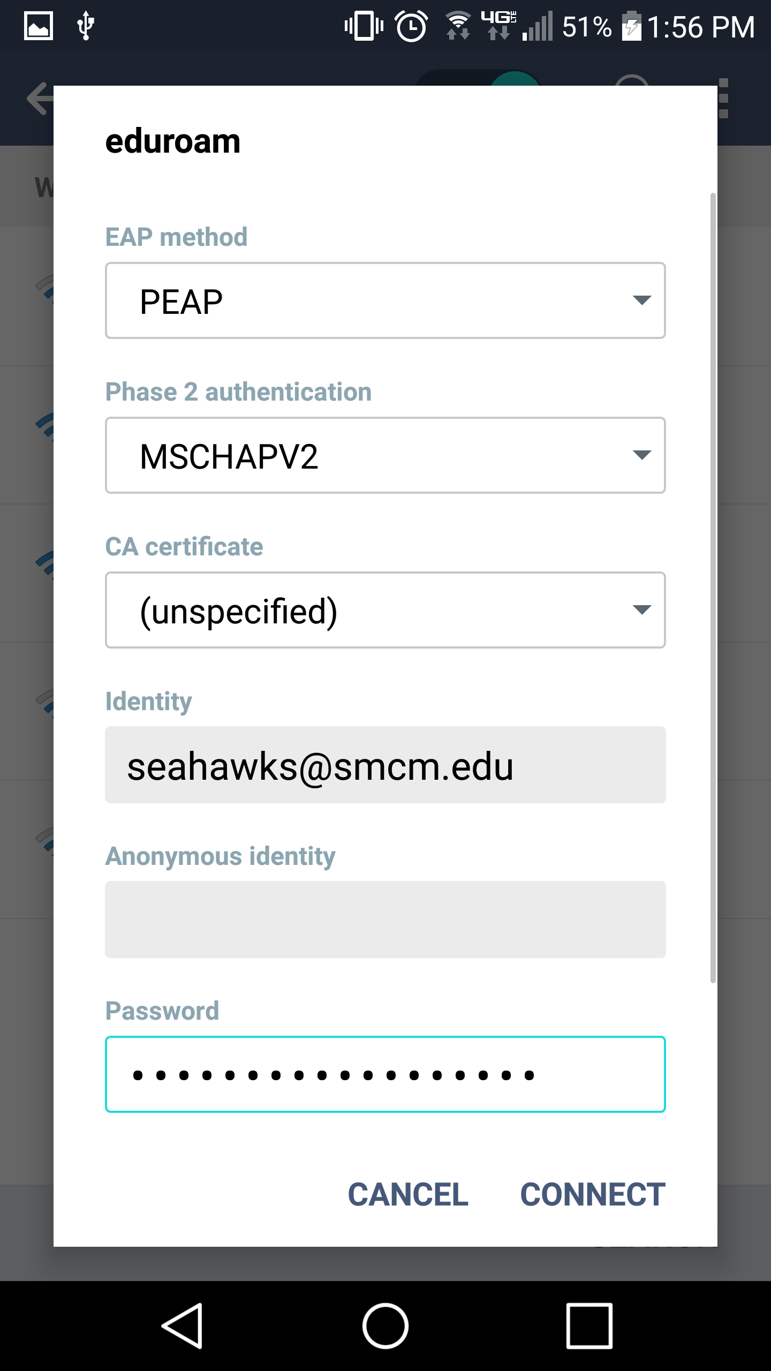Open the three-dot overflow menu
This screenshot has height=1371, width=771.
point(724,99)
